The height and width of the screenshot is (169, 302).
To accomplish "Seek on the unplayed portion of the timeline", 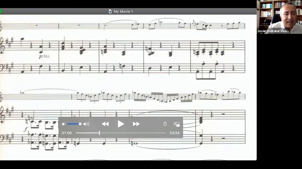I will click(x=133, y=133).
